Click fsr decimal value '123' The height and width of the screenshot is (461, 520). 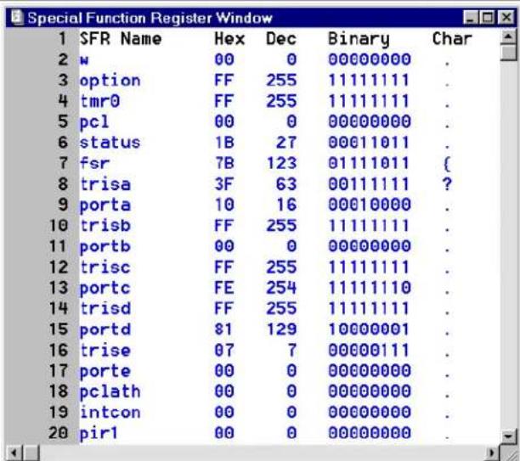[281, 163]
